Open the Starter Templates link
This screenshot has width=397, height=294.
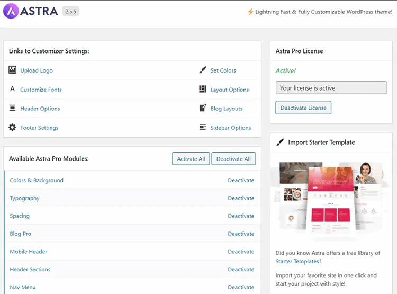pos(298,261)
